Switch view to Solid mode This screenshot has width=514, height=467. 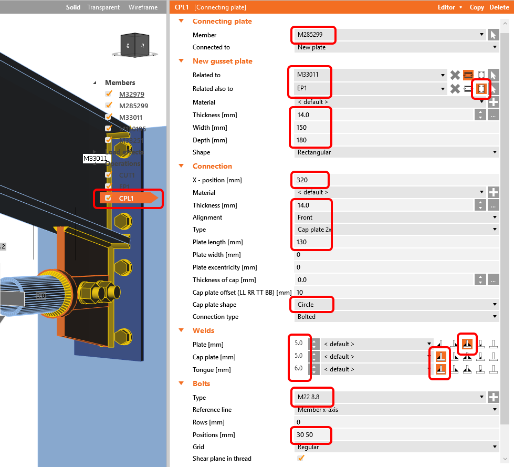pyautogui.click(x=73, y=7)
